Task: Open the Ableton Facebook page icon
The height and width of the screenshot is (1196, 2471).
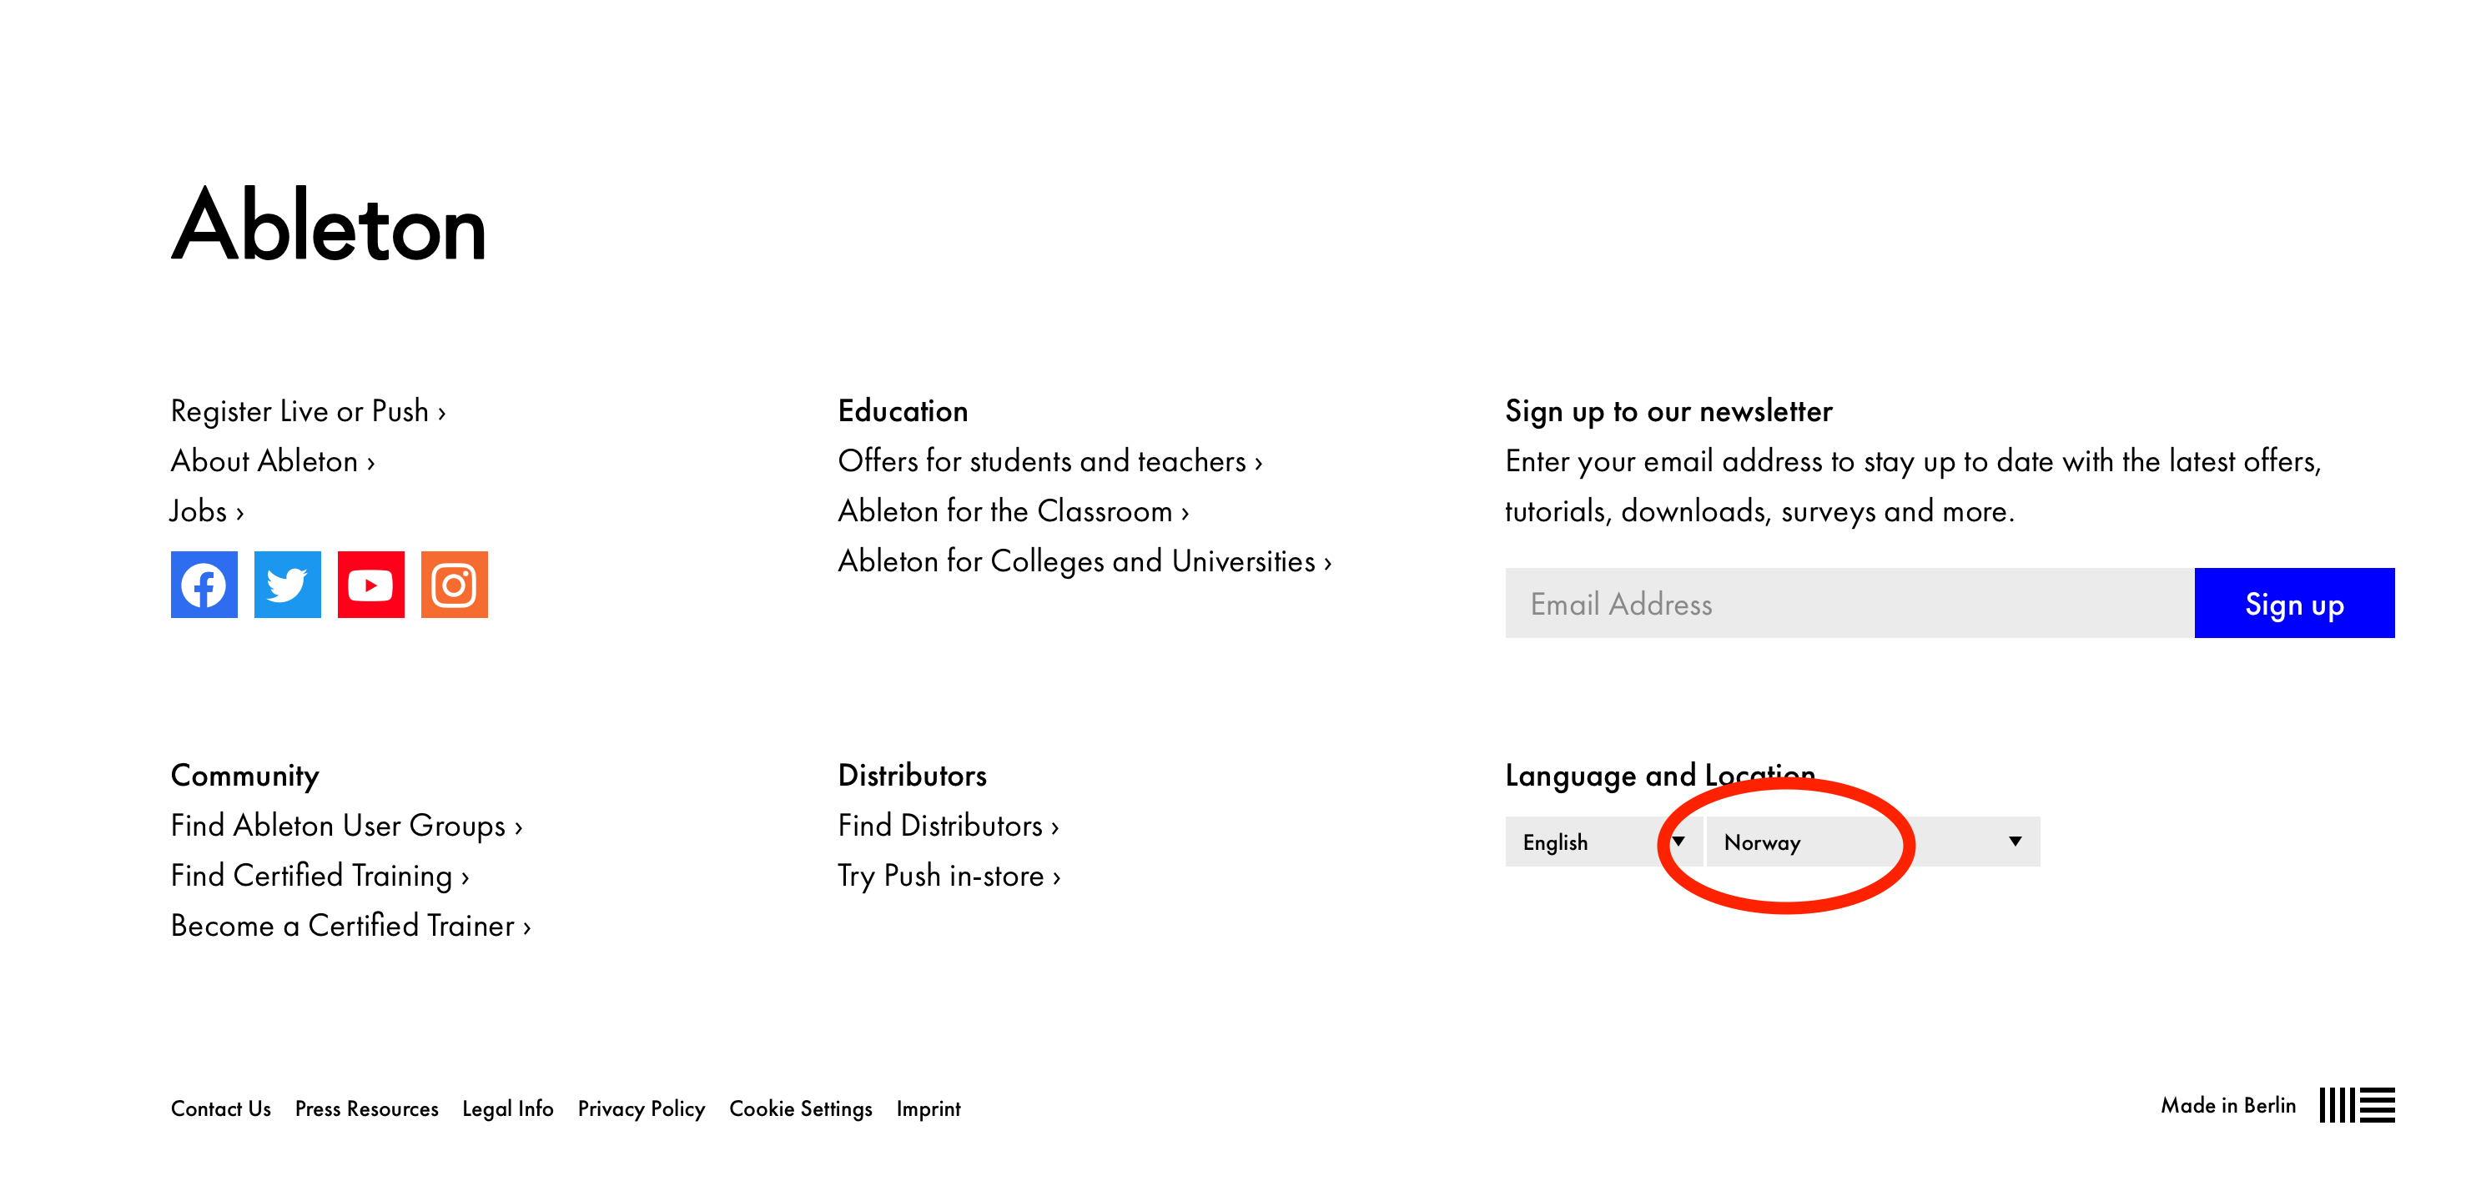Action: 204,584
